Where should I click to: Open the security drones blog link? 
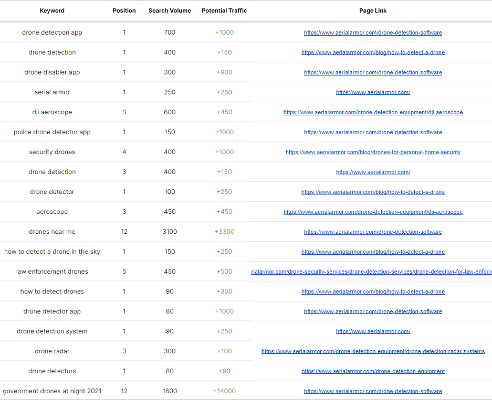click(x=373, y=152)
